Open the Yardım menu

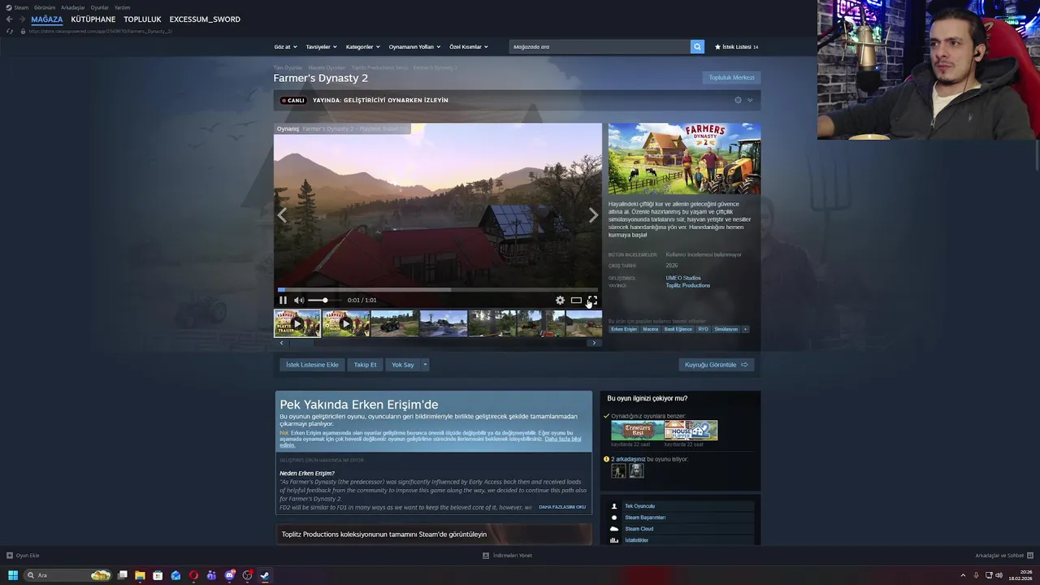[x=122, y=7]
